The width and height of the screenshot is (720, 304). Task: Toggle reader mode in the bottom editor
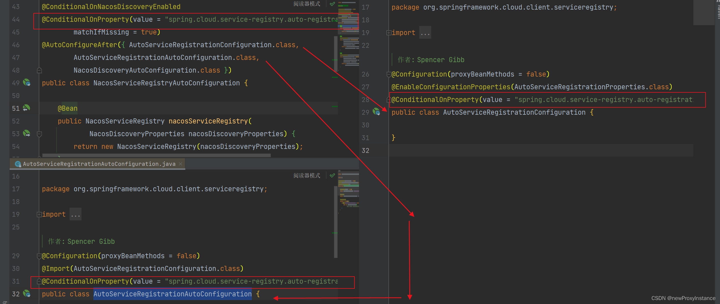307,175
